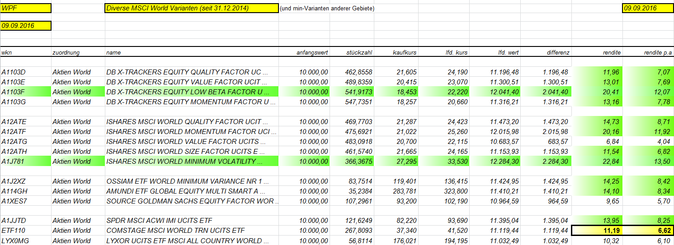The image size is (674, 245).
Task: Select the highlighted rendite value 11,19
Action: pos(597,231)
